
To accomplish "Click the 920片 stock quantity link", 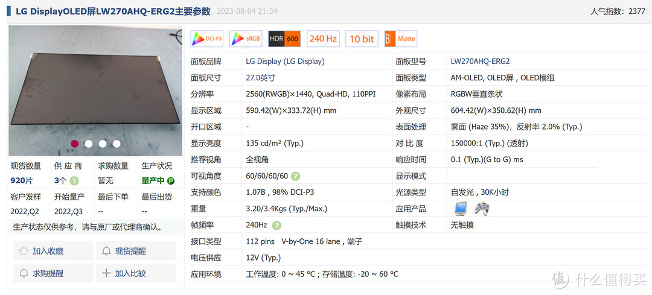I will [22, 181].
